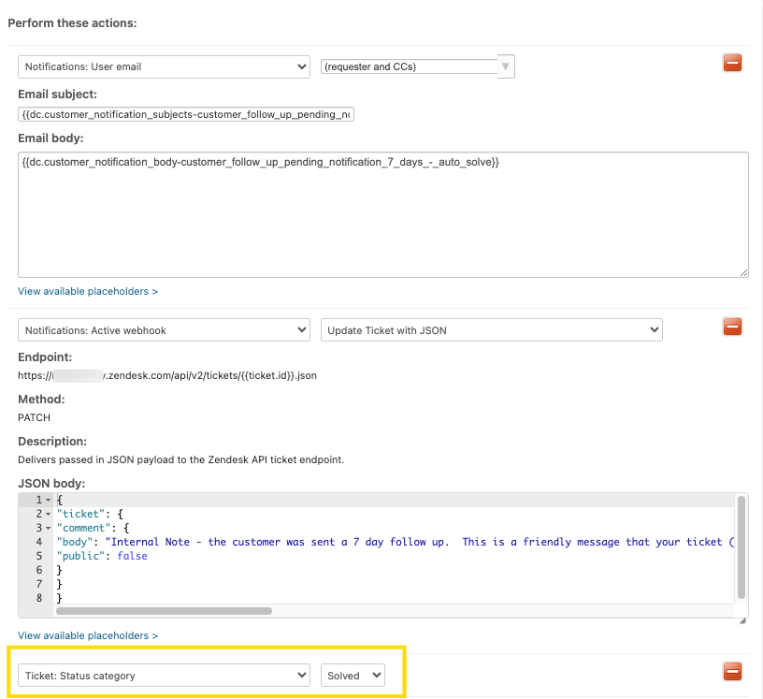Expand the Update Ticket with JSON dropdown

coord(491,329)
